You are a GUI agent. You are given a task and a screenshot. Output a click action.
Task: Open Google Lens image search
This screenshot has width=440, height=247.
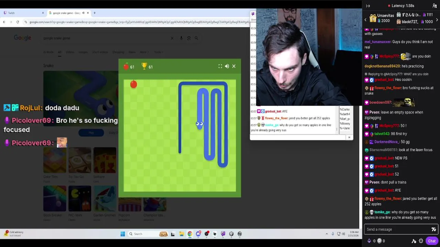pyautogui.click(x=189, y=38)
